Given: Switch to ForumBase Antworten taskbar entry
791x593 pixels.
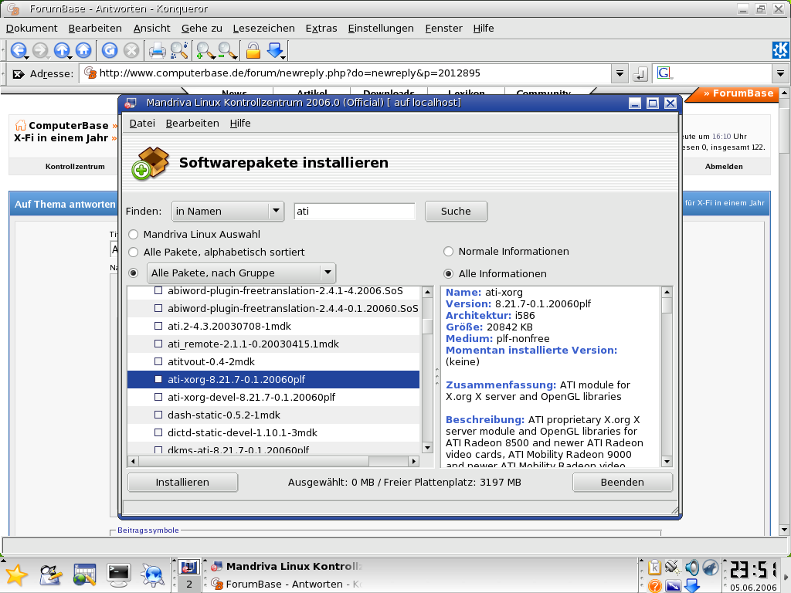Looking at the screenshot, I should pos(286,584).
